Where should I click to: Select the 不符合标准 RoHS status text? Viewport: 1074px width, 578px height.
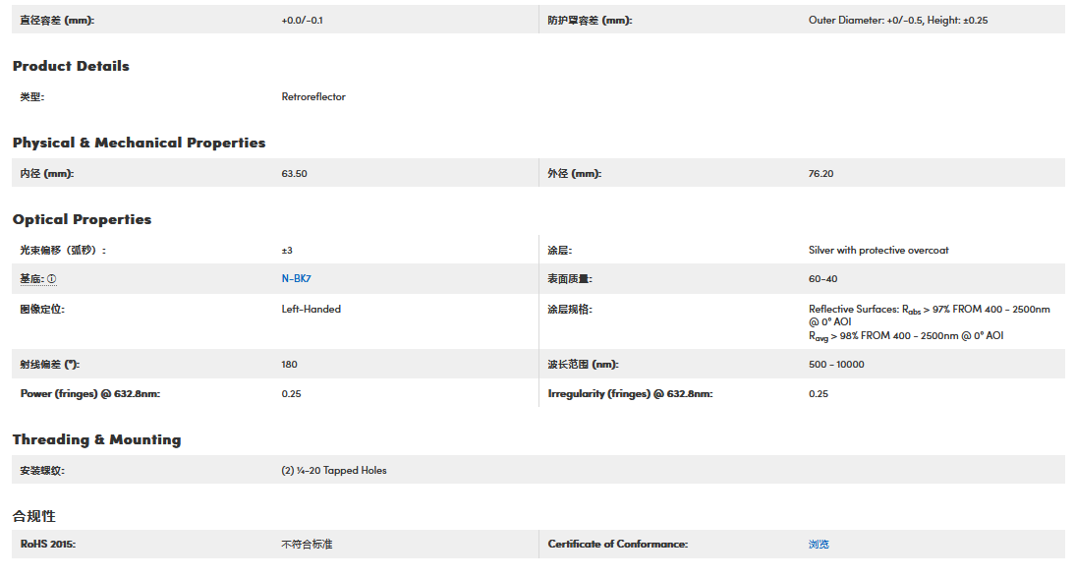(x=307, y=545)
